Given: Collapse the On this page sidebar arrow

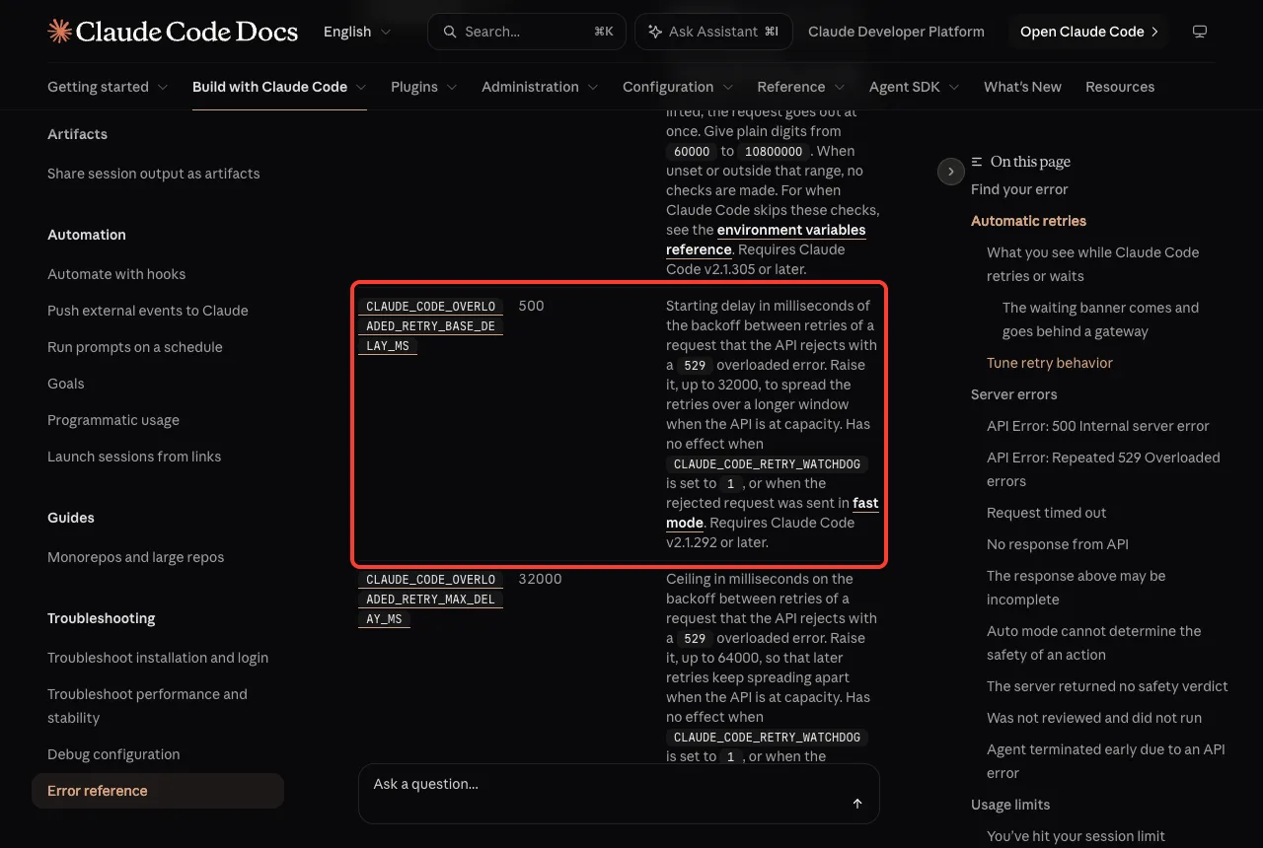Looking at the screenshot, I should tap(950, 172).
